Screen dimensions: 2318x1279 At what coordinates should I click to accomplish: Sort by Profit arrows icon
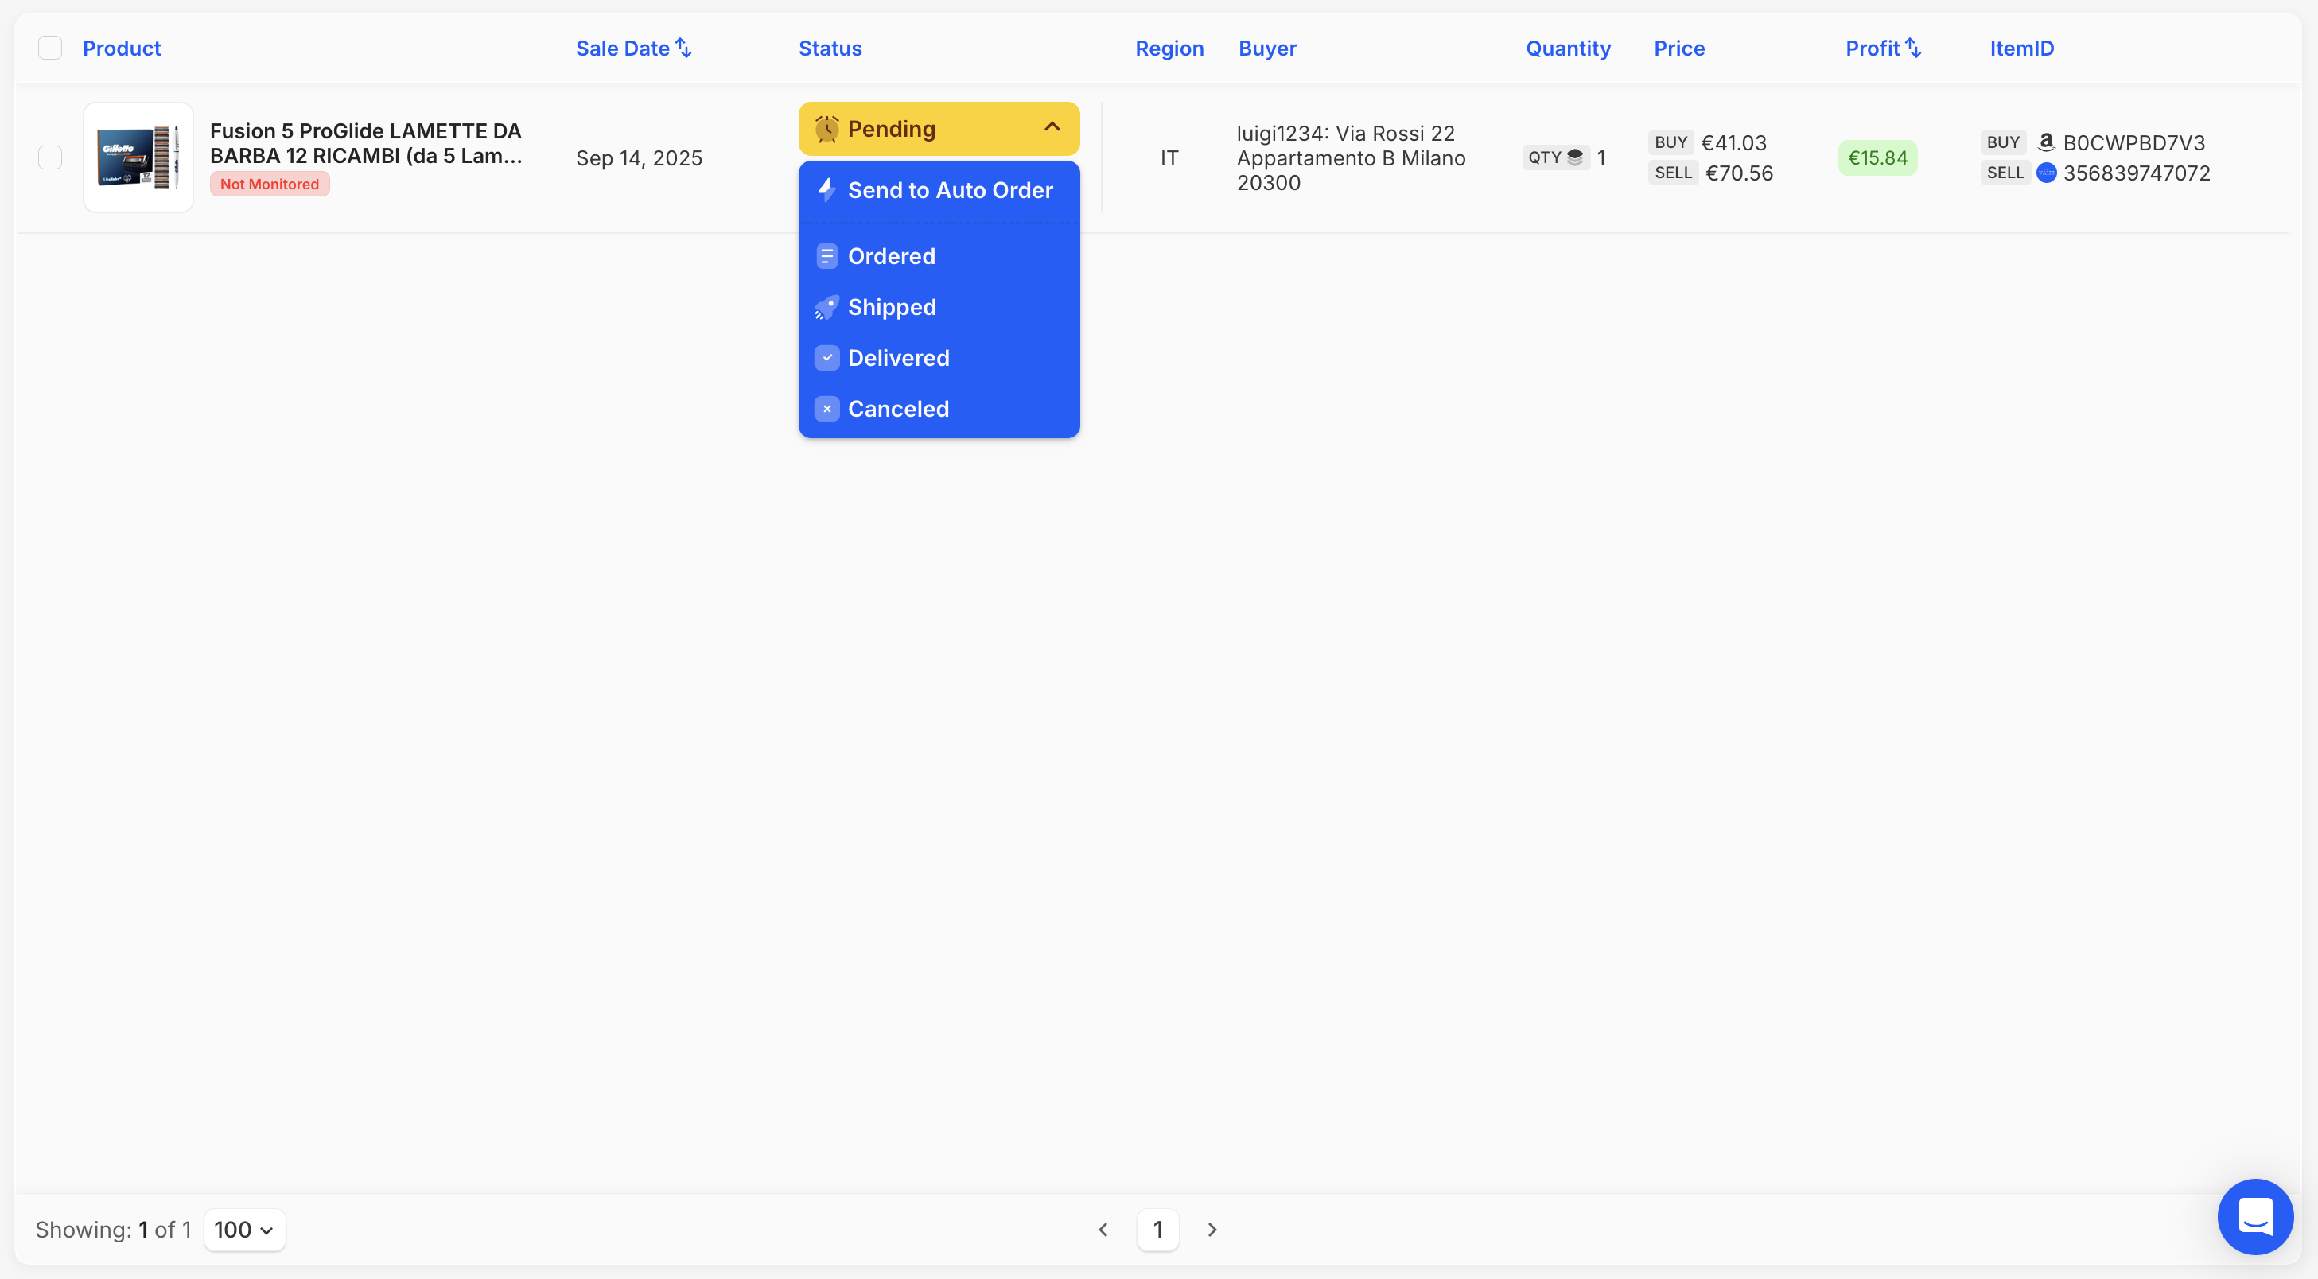(x=1914, y=48)
